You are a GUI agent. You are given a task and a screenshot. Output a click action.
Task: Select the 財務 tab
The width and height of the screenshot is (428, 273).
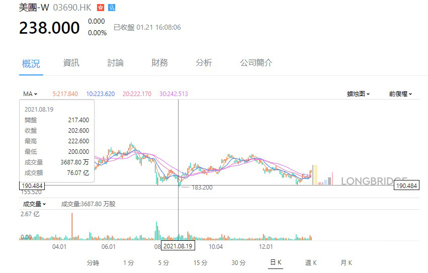(159, 63)
